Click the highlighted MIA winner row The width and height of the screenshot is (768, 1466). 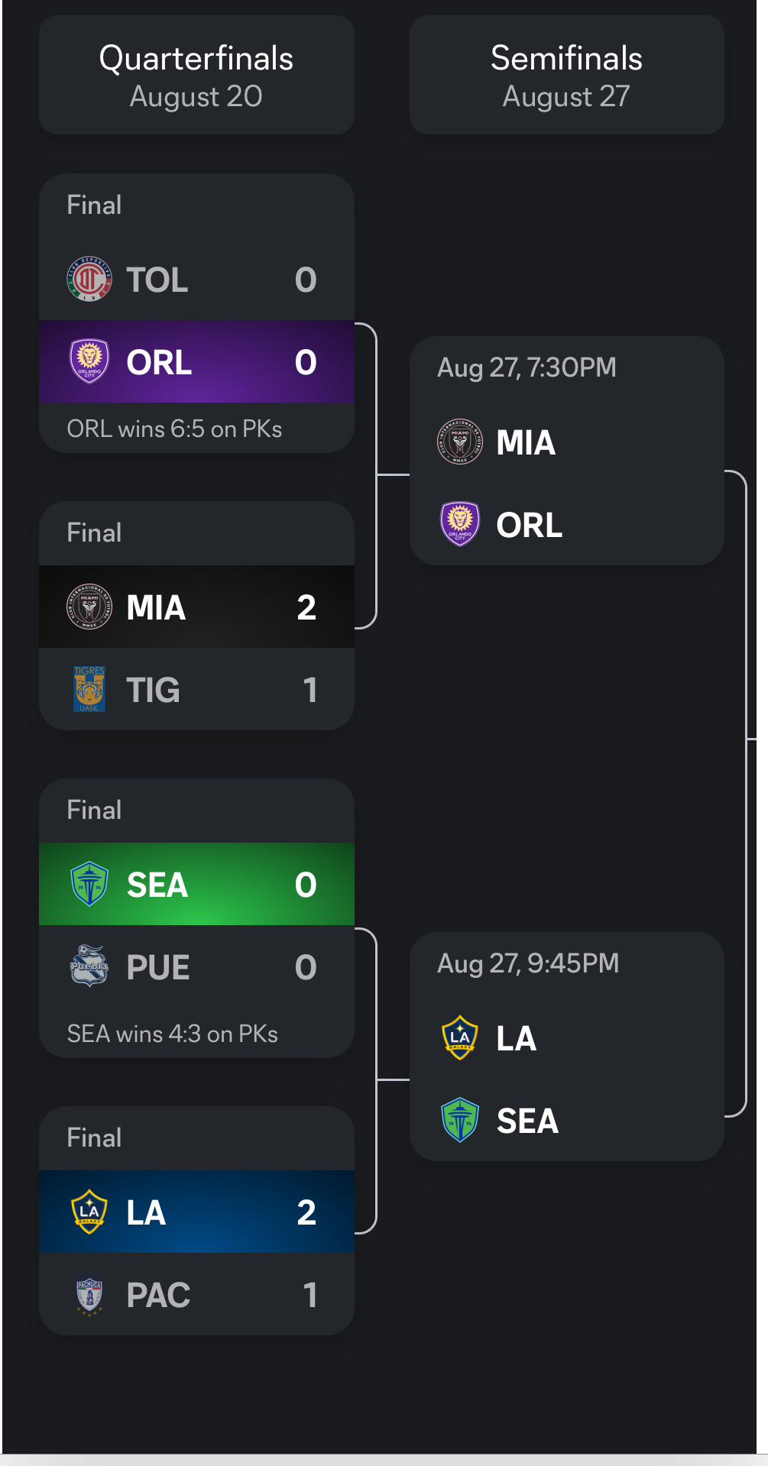(196, 607)
